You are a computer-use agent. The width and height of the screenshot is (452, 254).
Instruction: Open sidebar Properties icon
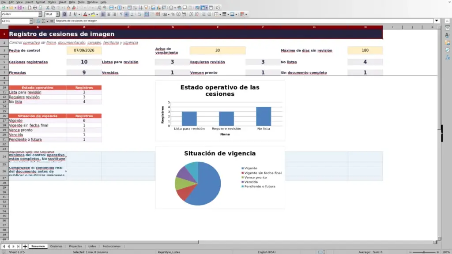tap(448, 28)
